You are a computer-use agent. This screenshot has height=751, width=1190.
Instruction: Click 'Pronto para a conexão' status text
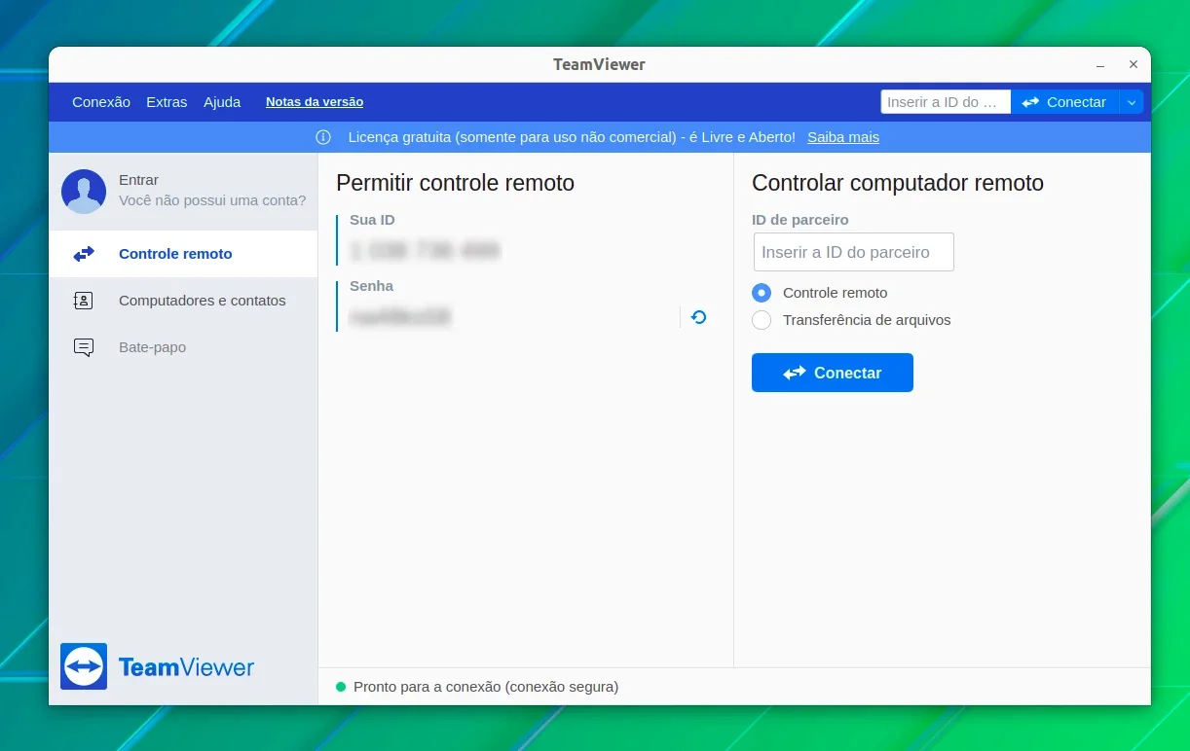coord(486,687)
